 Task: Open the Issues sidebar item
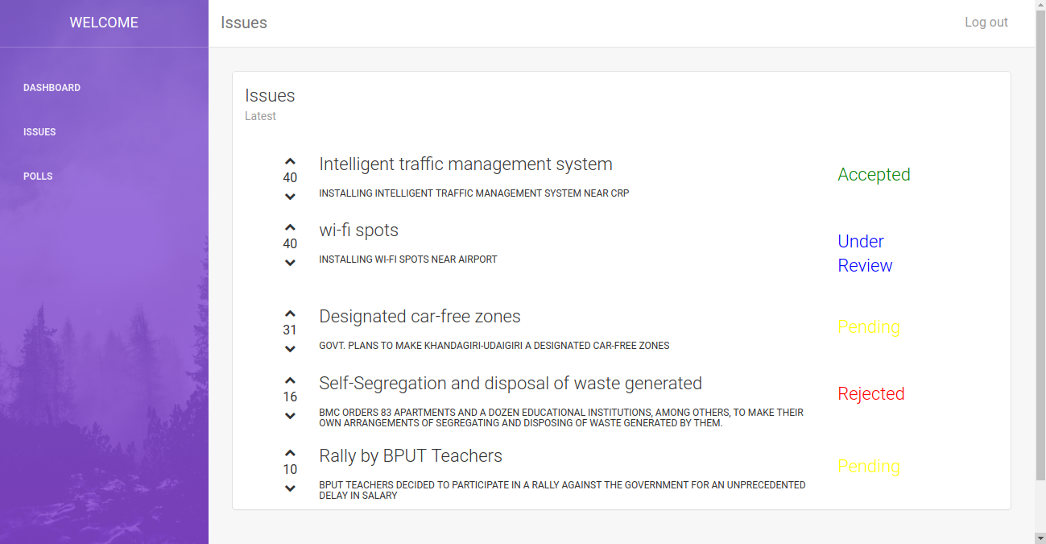(39, 132)
